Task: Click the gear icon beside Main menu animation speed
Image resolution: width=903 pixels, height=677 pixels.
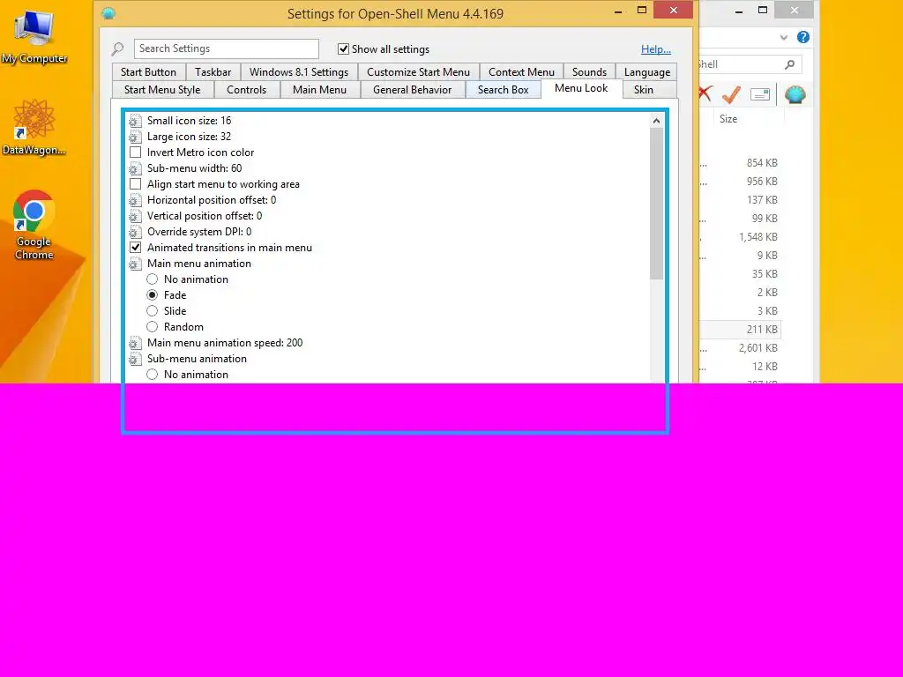Action: [135, 343]
